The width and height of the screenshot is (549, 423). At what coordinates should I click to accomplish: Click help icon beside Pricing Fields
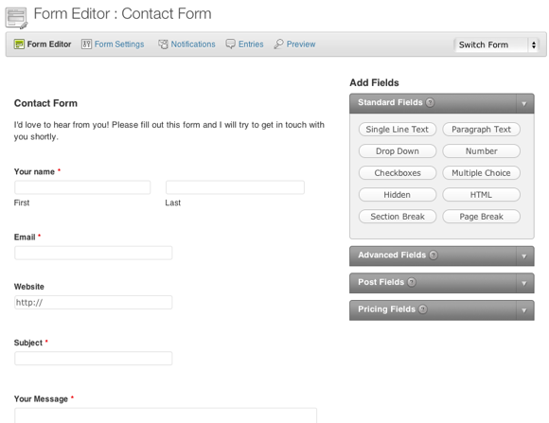tap(423, 309)
